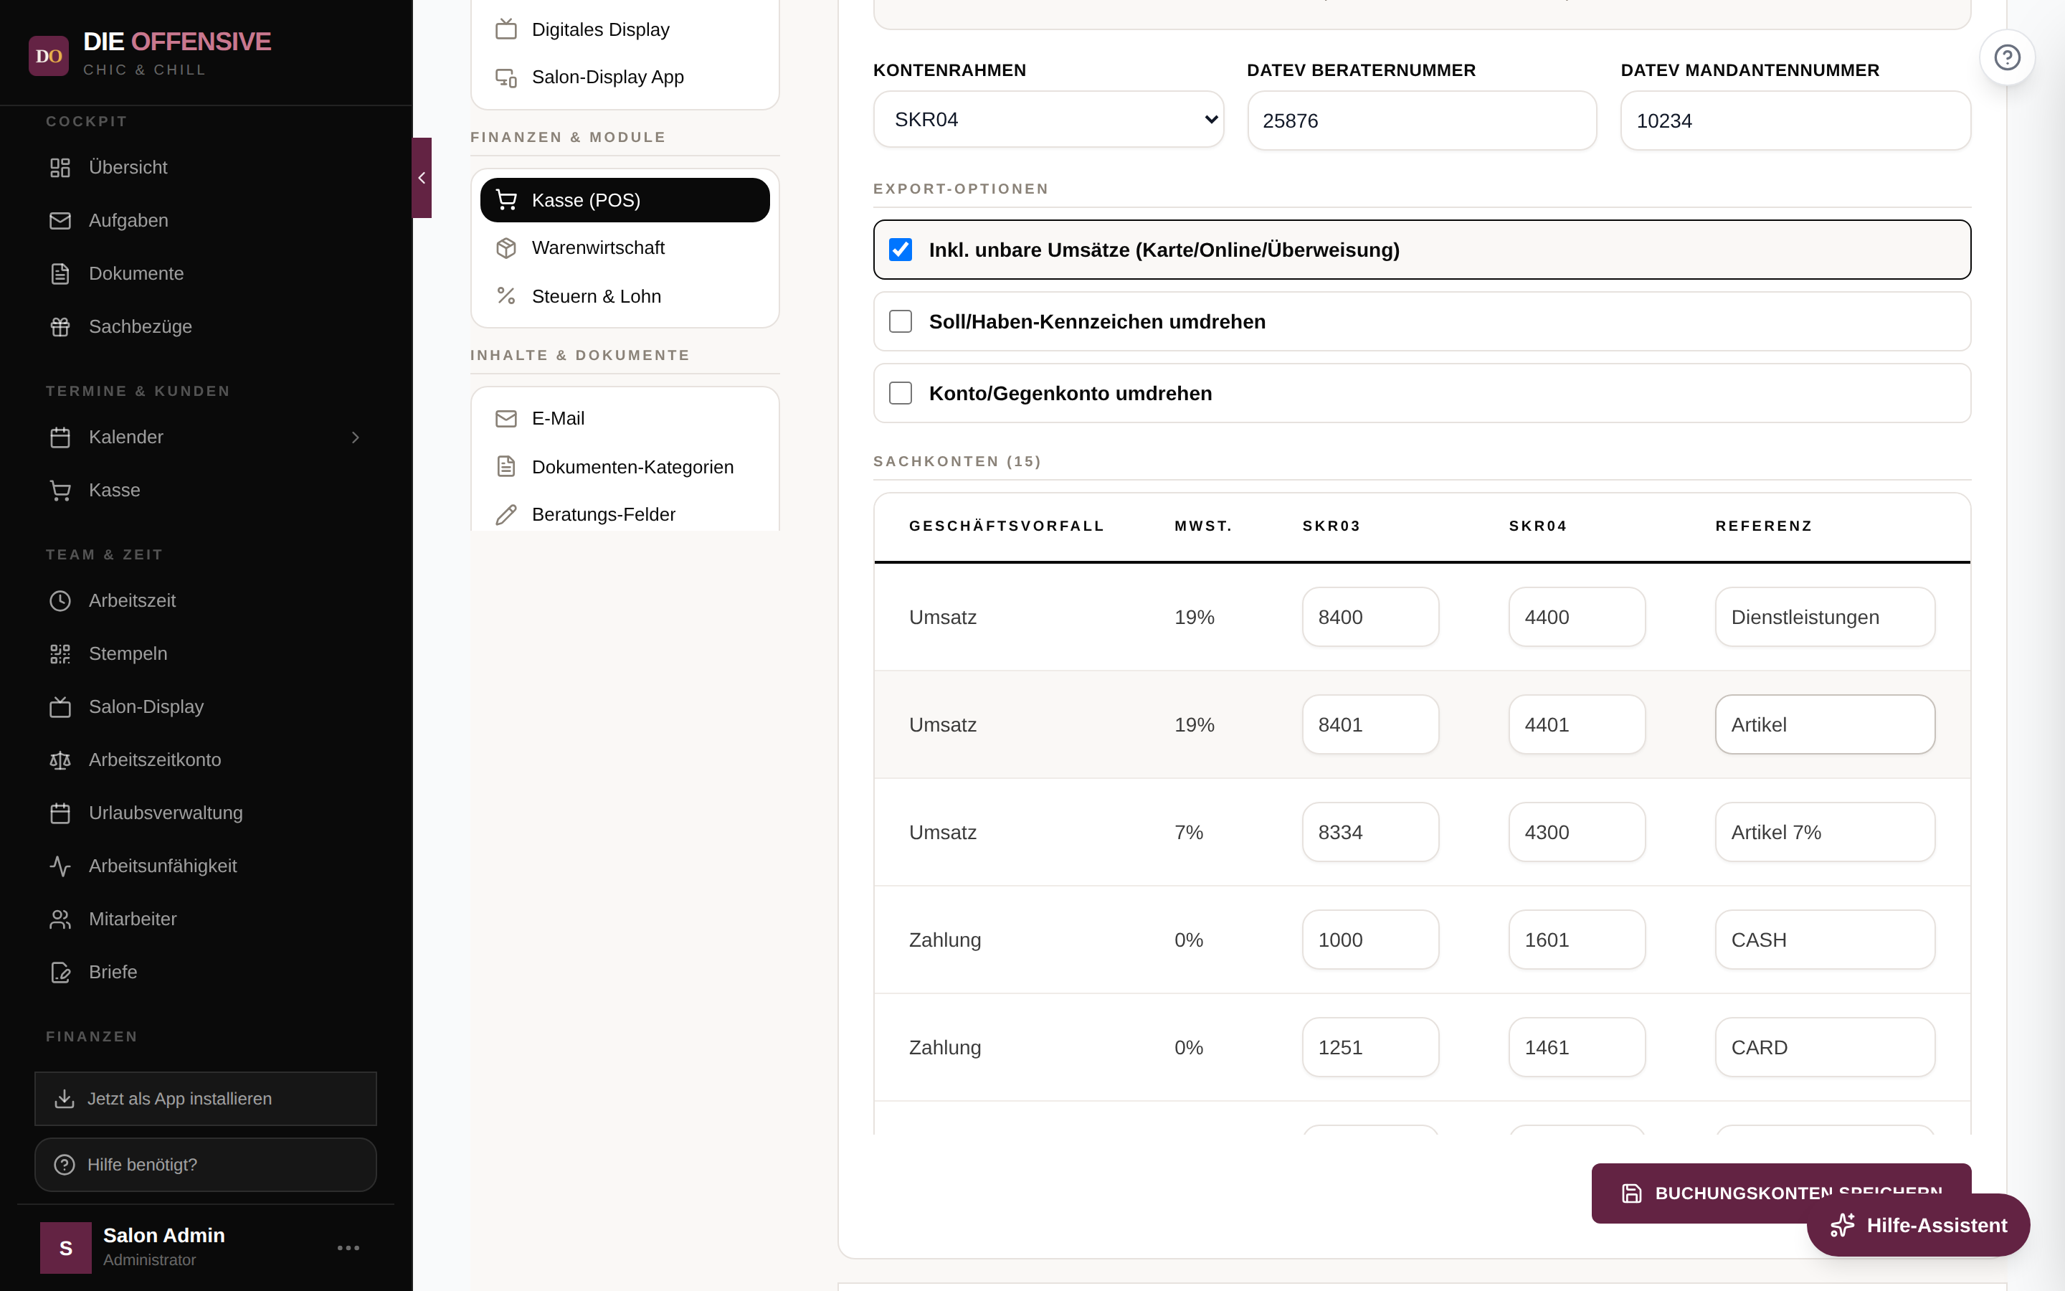Click the Arbeitszeitkonto scales icon

(60, 759)
